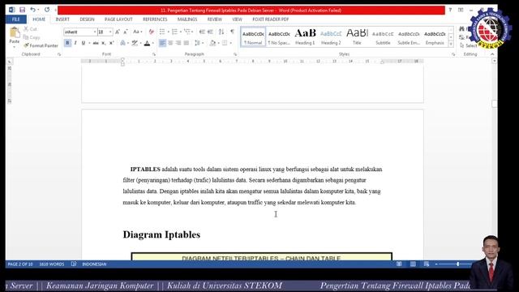This screenshot has height=292, width=519.
Task: Increase font size with the Grow Font icon
Action: pos(118,32)
